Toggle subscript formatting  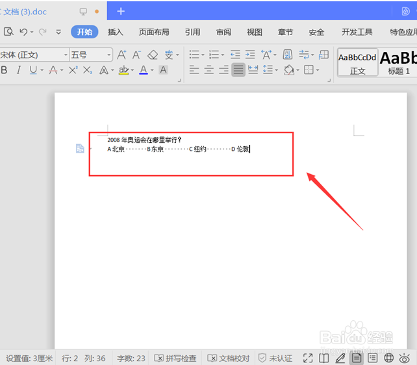point(88,70)
